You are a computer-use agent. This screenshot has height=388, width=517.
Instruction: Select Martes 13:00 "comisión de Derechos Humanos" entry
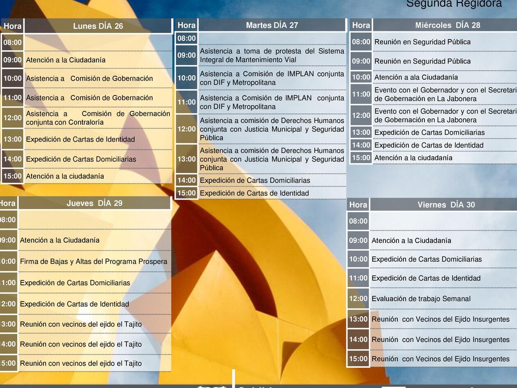point(272,159)
